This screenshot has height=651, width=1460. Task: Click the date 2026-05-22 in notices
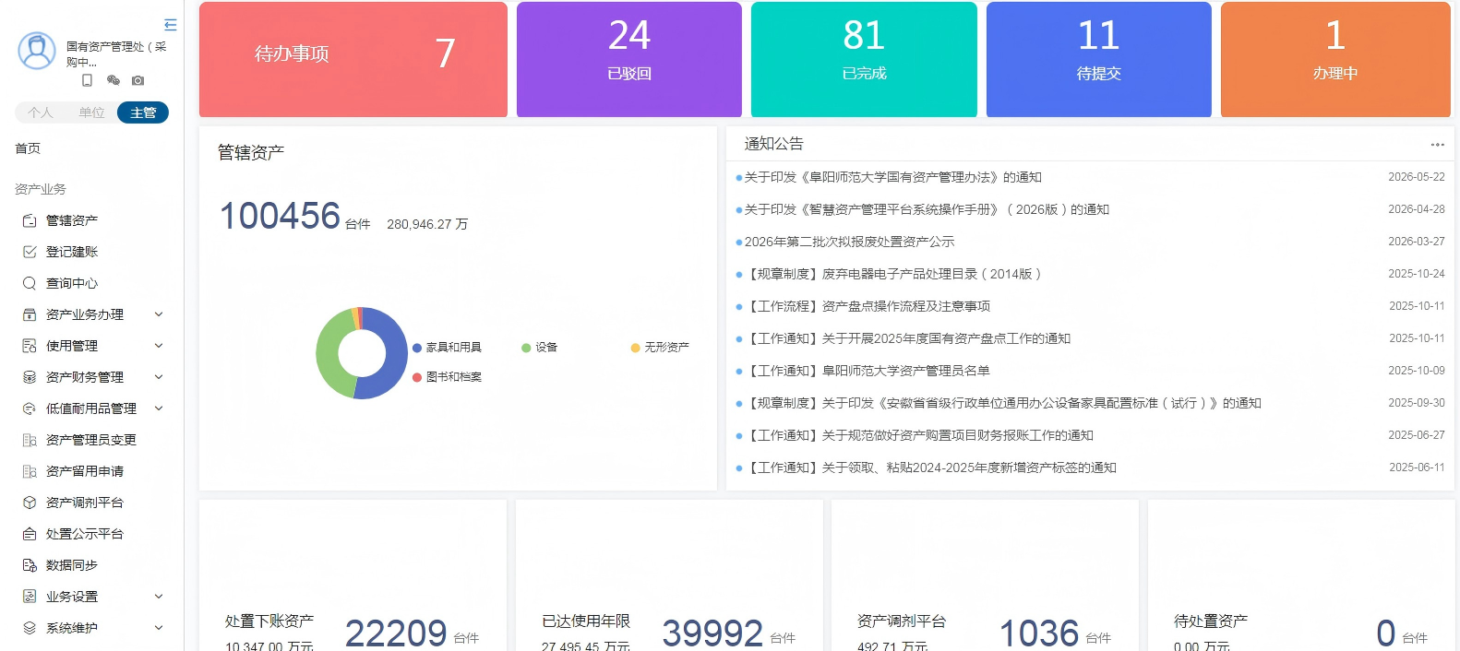[x=1417, y=177]
